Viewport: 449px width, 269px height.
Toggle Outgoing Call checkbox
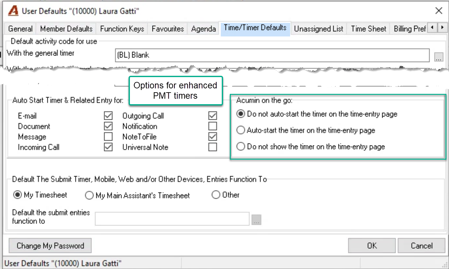pyautogui.click(x=212, y=115)
